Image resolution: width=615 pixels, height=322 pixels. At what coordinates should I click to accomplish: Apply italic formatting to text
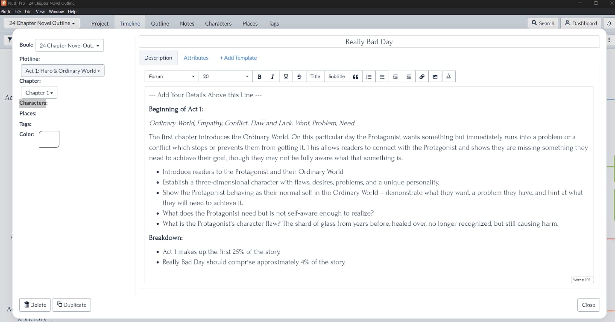tap(272, 76)
